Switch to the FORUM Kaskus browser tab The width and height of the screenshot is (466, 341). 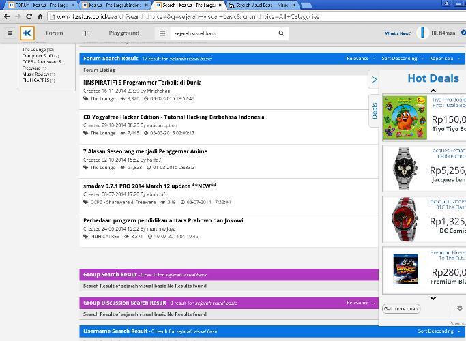42,5
